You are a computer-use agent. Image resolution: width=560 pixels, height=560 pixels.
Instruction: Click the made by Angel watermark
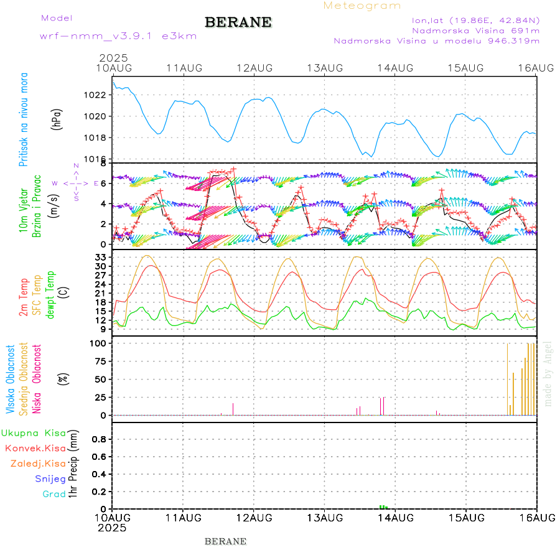click(548, 373)
